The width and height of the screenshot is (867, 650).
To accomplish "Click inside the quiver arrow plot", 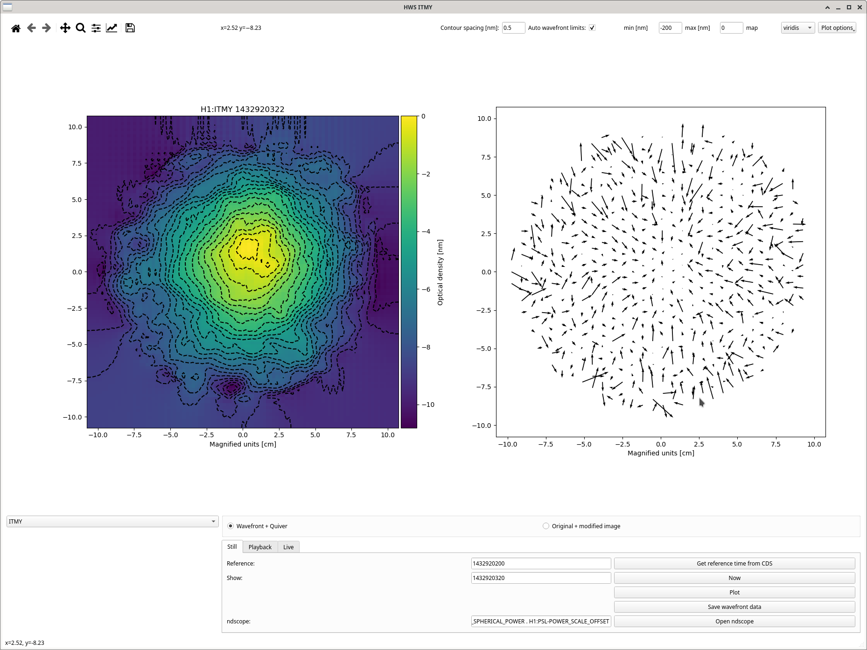I will 661,272.
